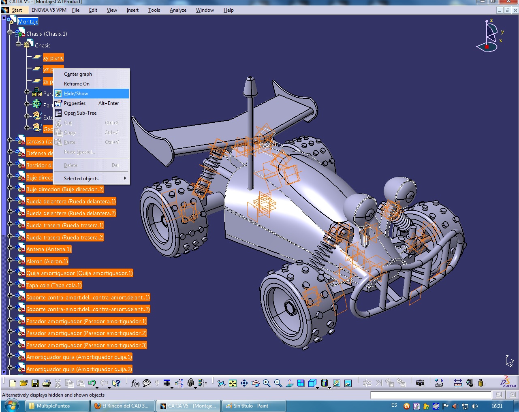Image resolution: width=519 pixels, height=412 pixels.
Task: Switch to Sin título - Paint taskbar window
Action: (x=254, y=406)
